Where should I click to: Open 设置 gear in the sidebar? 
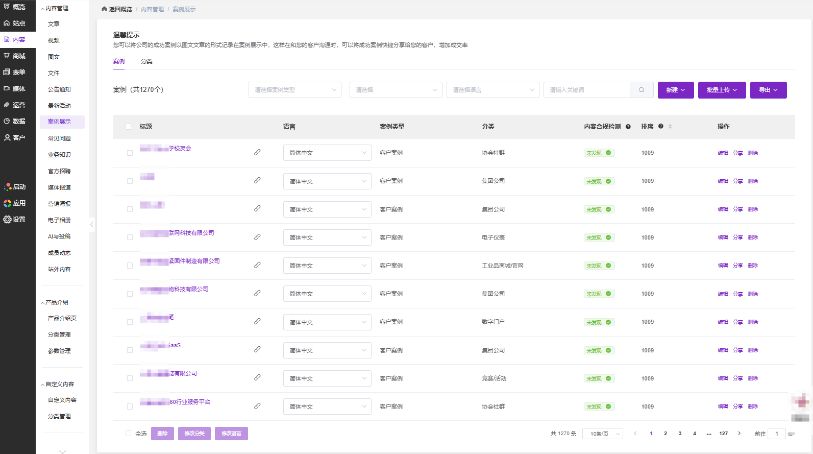15,220
